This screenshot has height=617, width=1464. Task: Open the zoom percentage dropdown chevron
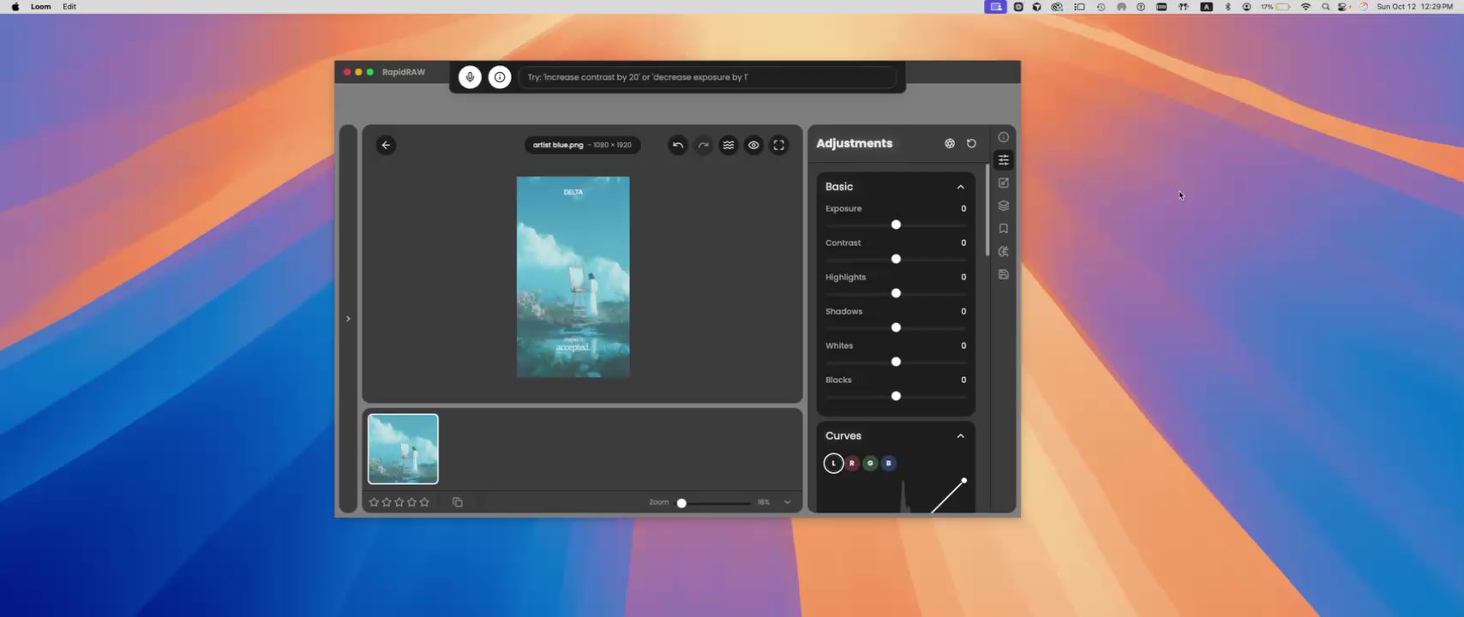click(788, 502)
